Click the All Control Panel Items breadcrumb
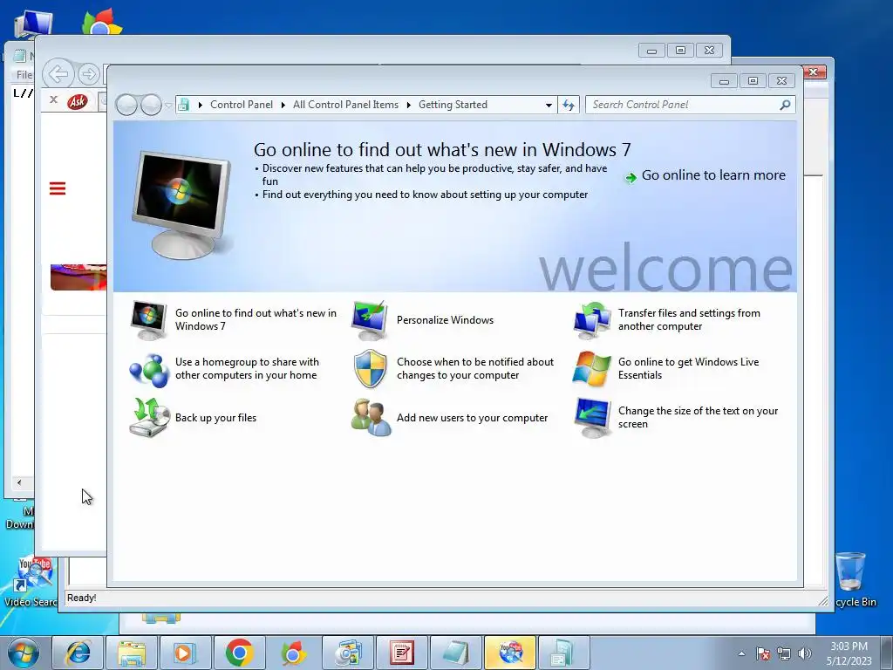Image resolution: width=893 pixels, height=670 pixels. coord(345,105)
